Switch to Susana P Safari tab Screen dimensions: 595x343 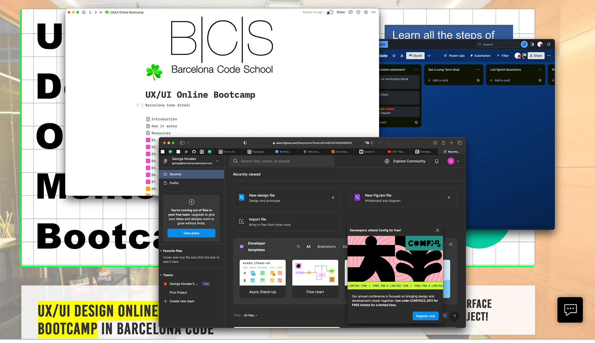point(368,152)
